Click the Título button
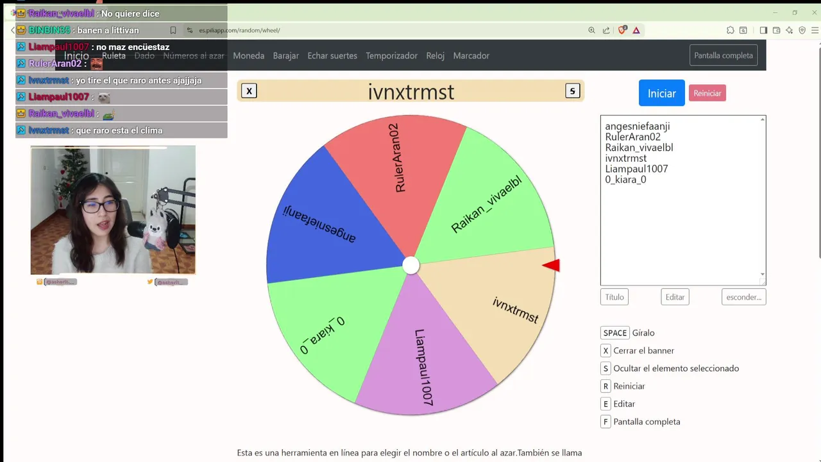821x462 pixels. coord(614,297)
